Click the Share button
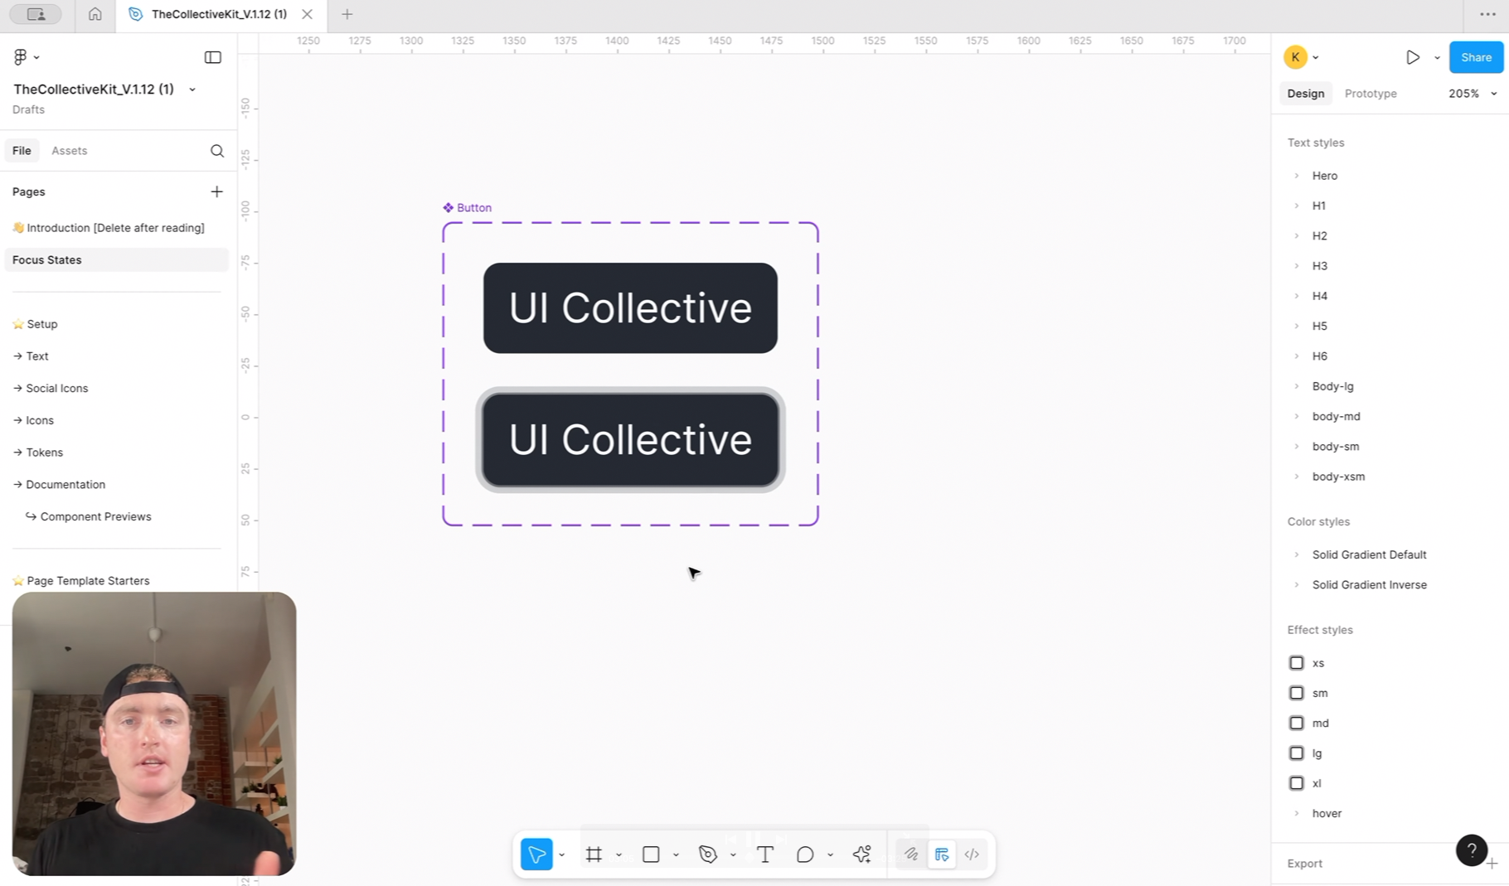 [1476, 57]
